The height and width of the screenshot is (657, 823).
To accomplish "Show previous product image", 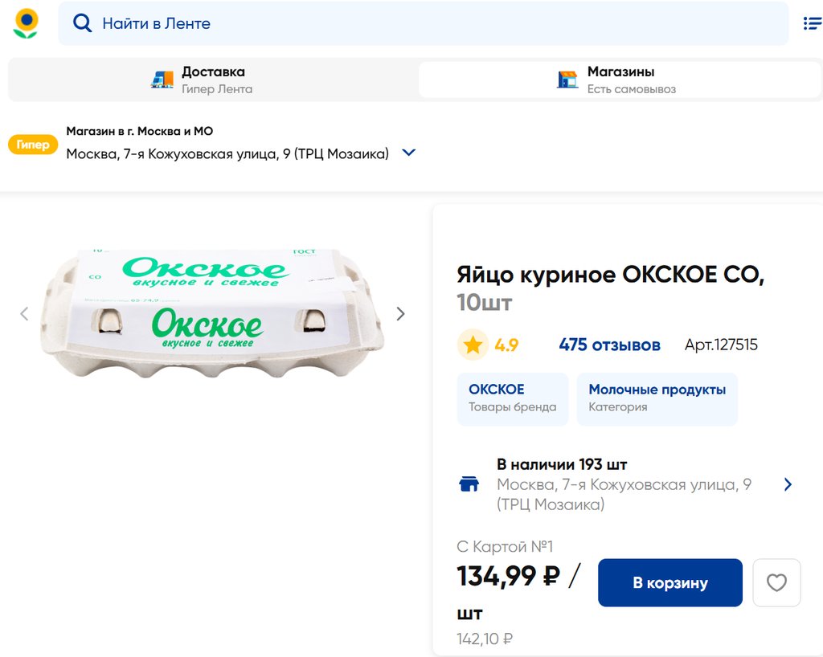I will 24,314.
